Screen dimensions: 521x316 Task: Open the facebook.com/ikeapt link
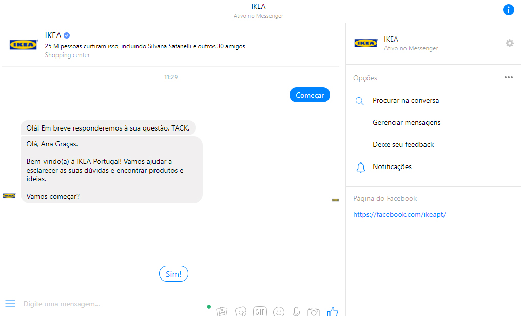click(x=400, y=214)
